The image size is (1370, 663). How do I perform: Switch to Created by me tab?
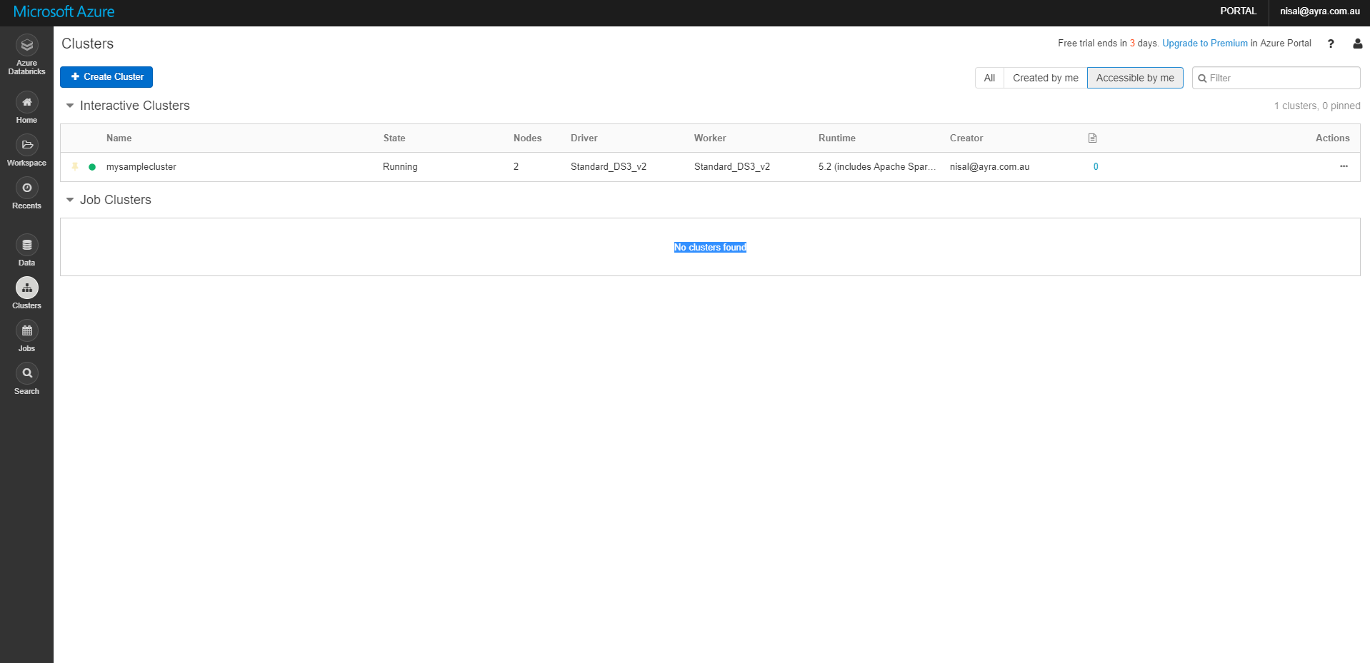[x=1046, y=78]
